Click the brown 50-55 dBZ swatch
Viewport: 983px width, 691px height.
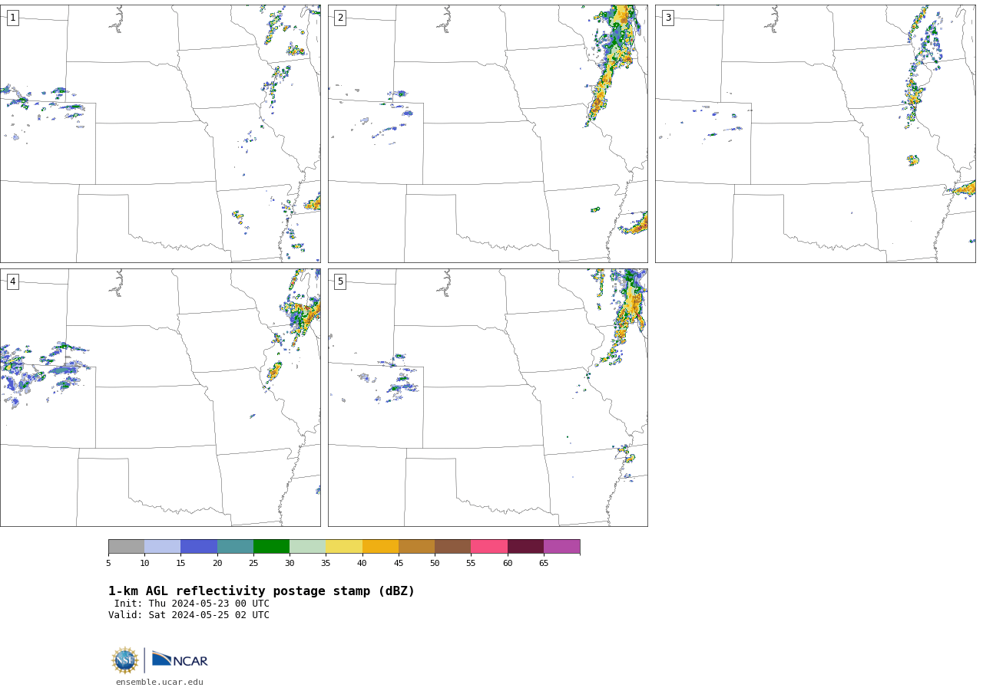click(453, 547)
